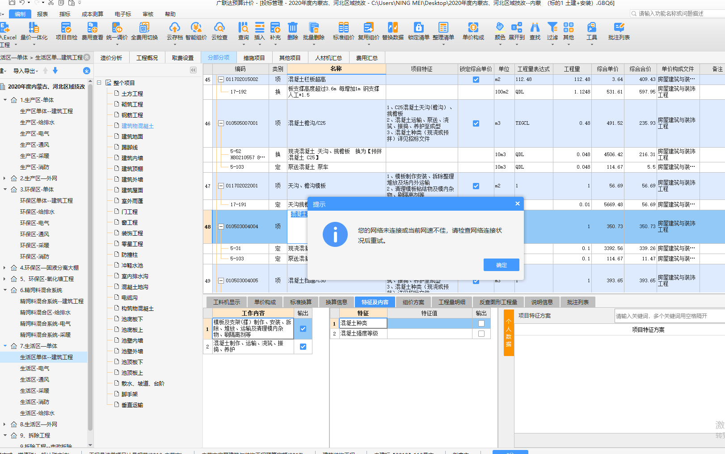Open 单价构成 tool
Image resolution: width=725 pixels, height=454 pixels.
[473, 31]
